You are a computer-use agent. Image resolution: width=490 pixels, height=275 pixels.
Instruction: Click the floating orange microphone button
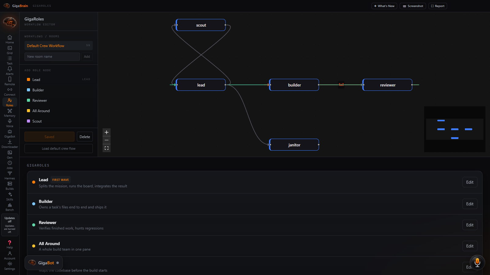pyautogui.click(x=477, y=262)
